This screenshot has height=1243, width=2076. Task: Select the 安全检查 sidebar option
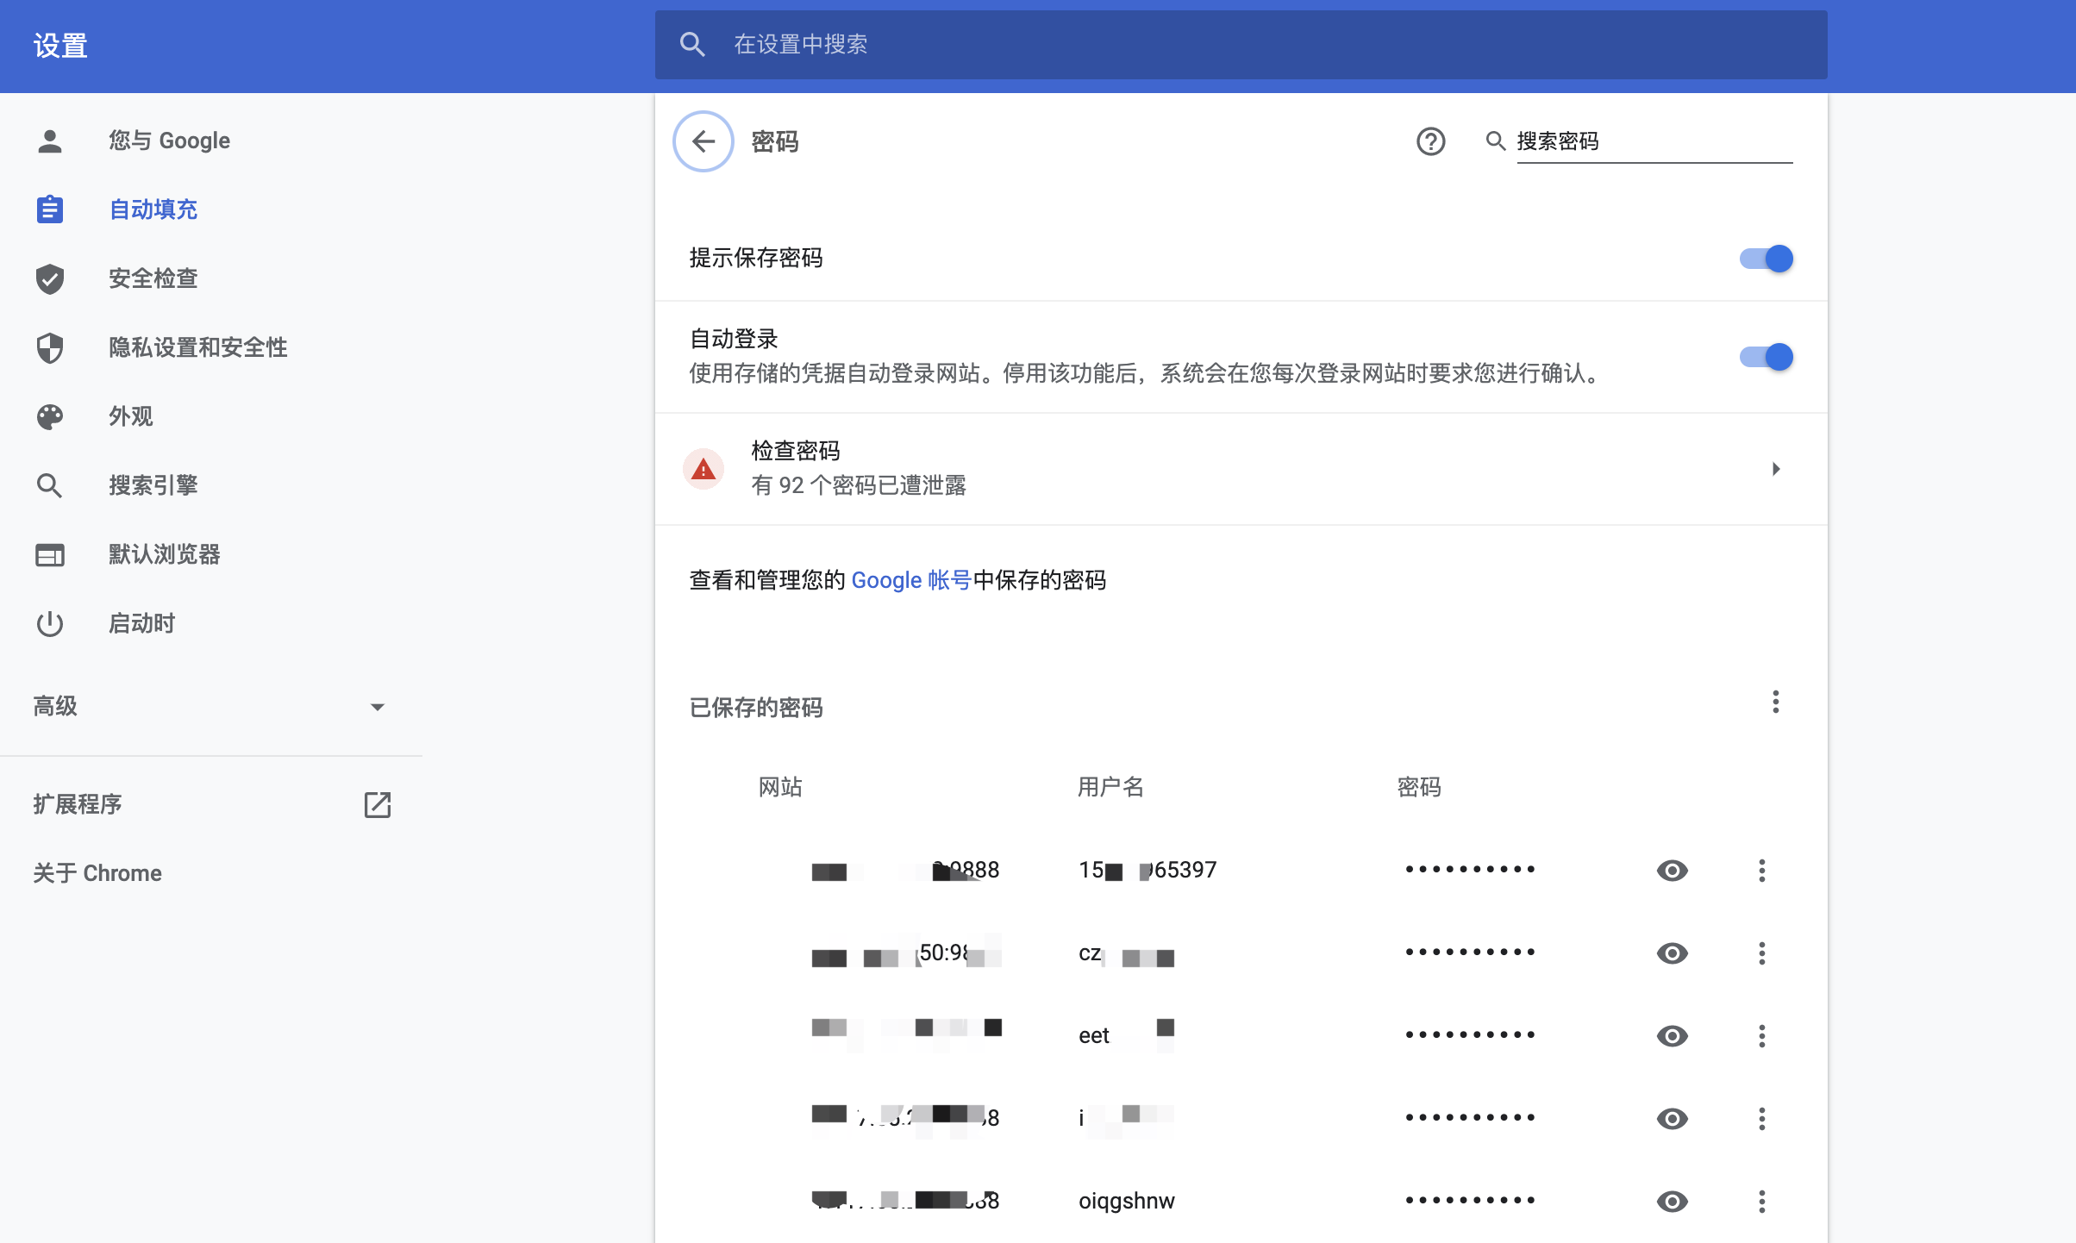click(149, 278)
